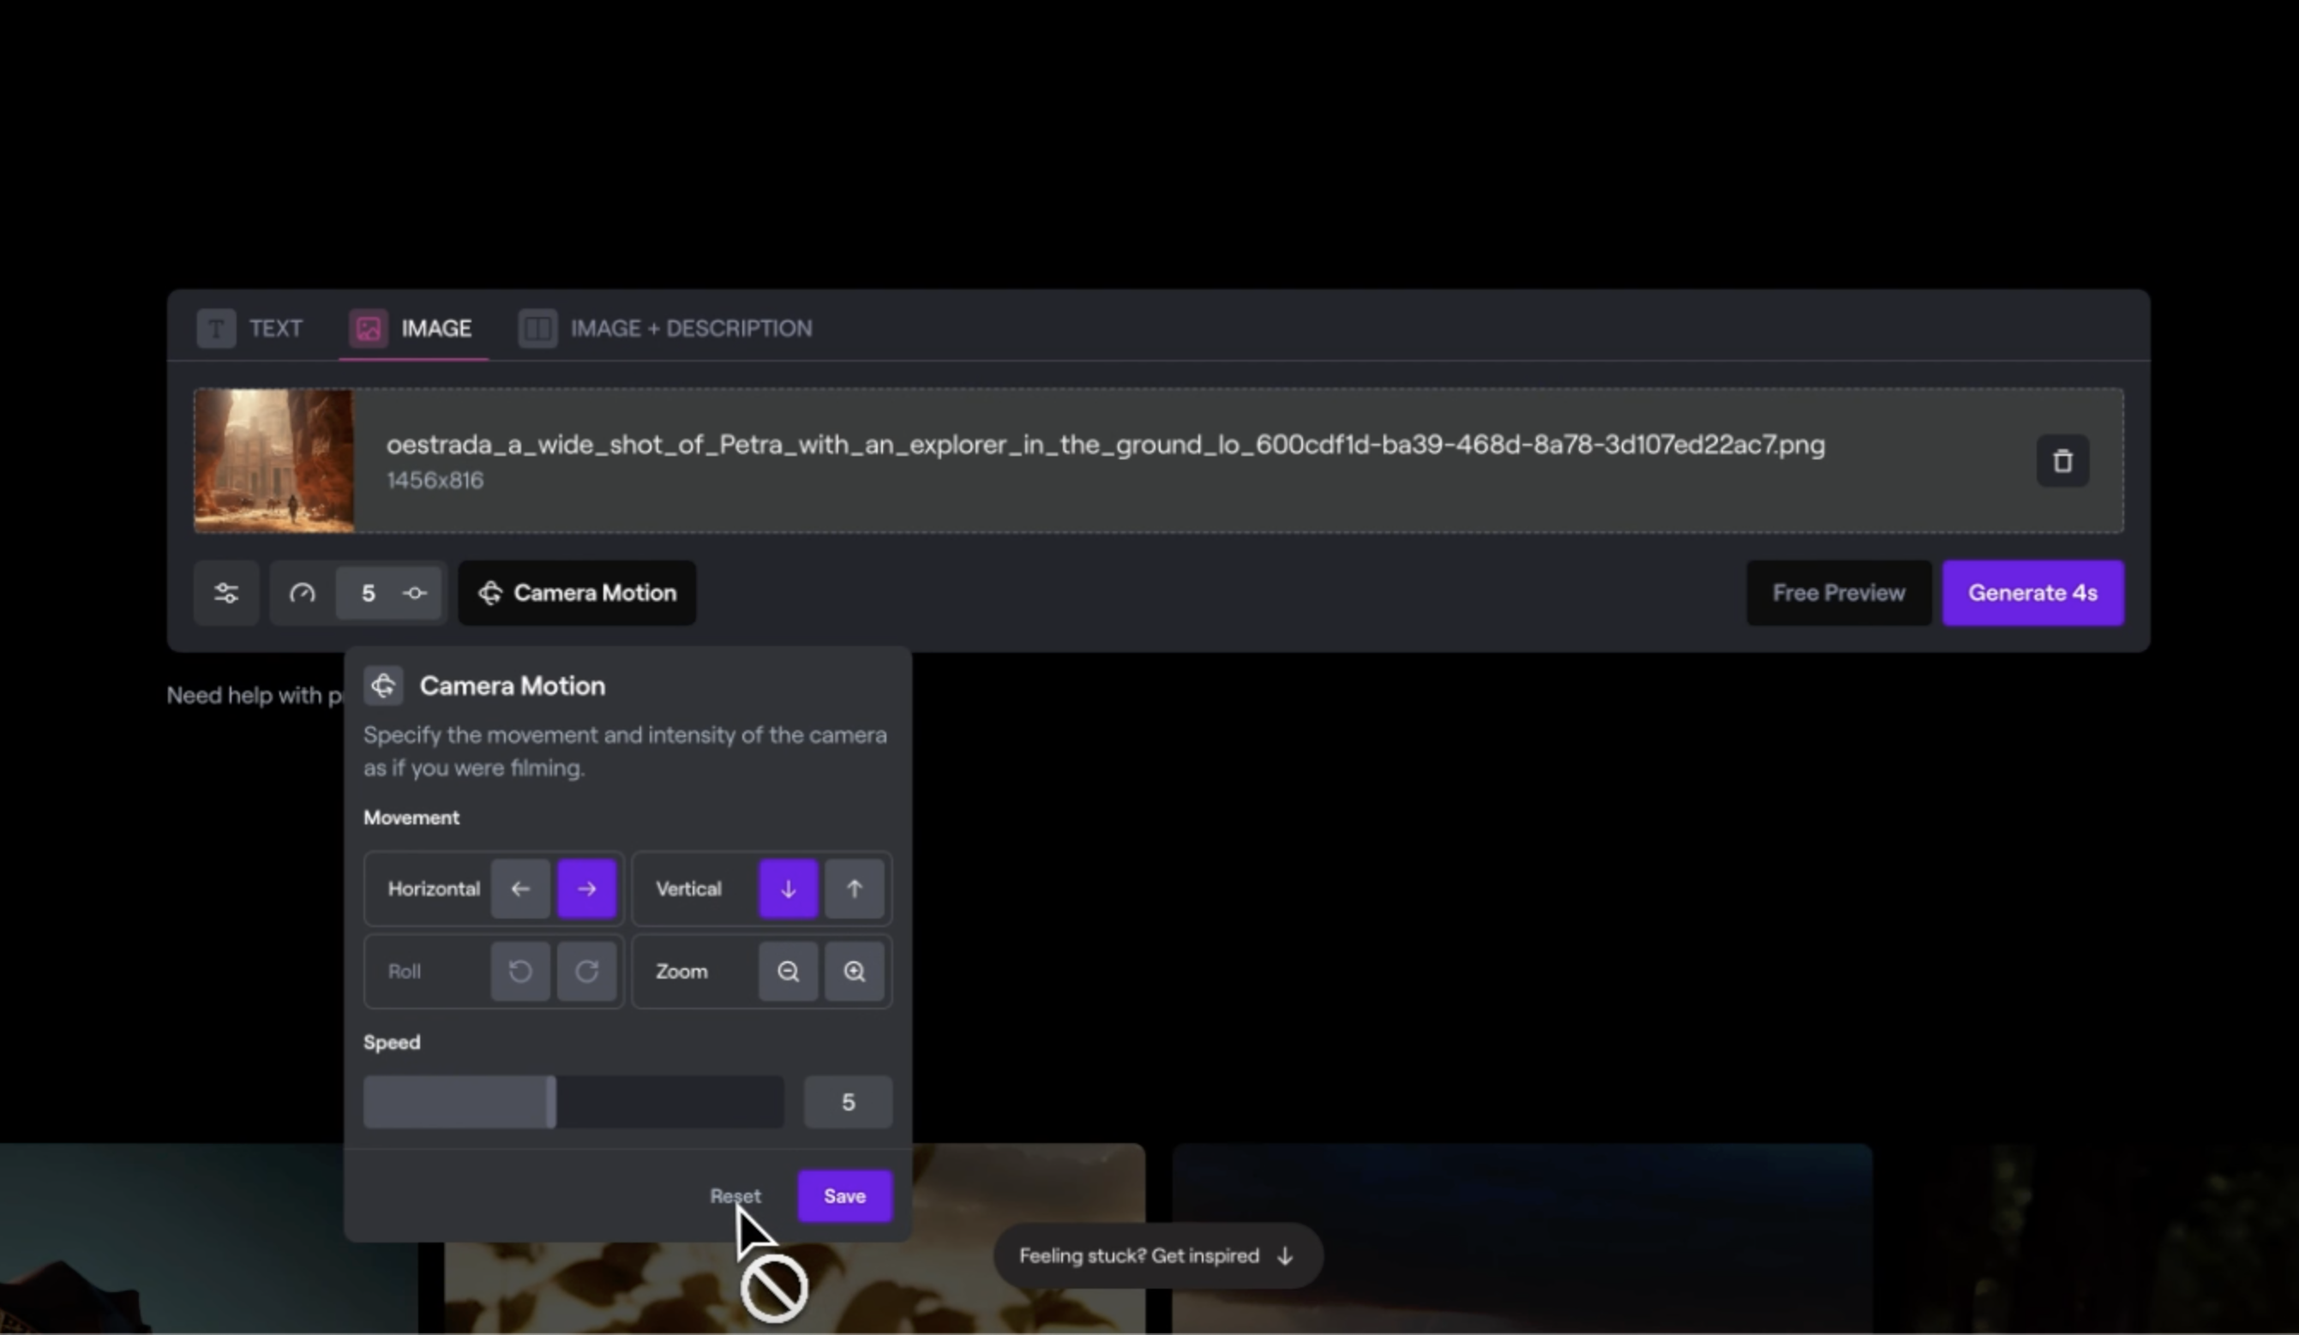This screenshot has width=2299, height=1335.
Task: Click the camera Speed slider
Action: click(x=573, y=1103)
